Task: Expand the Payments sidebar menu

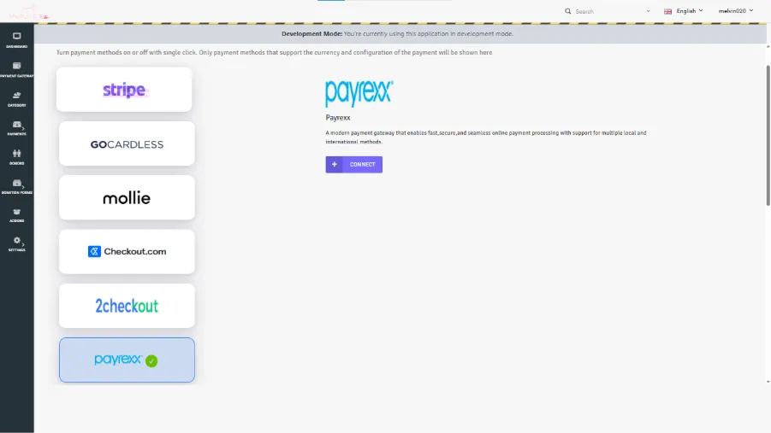Action: 17,128
